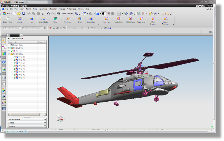Toggle checkbox for Body (2)

[14, 63]
